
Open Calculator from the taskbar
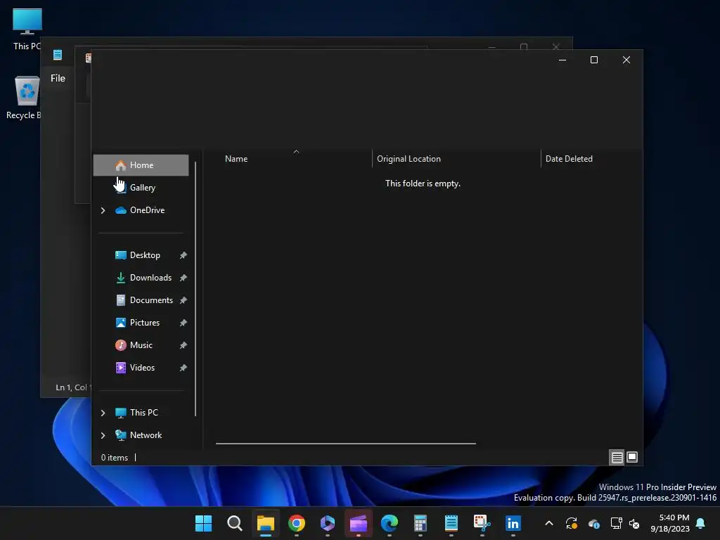tap(420, 523)
